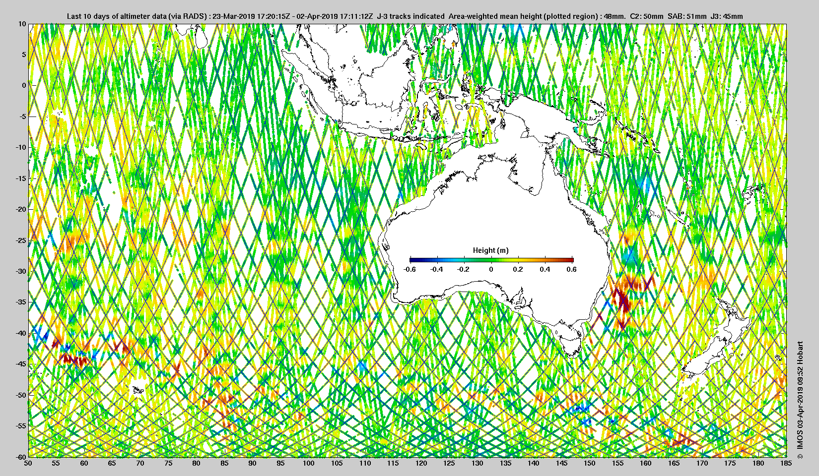
Task: Click the '0.4' colorbar label
Action: [545, 269]
